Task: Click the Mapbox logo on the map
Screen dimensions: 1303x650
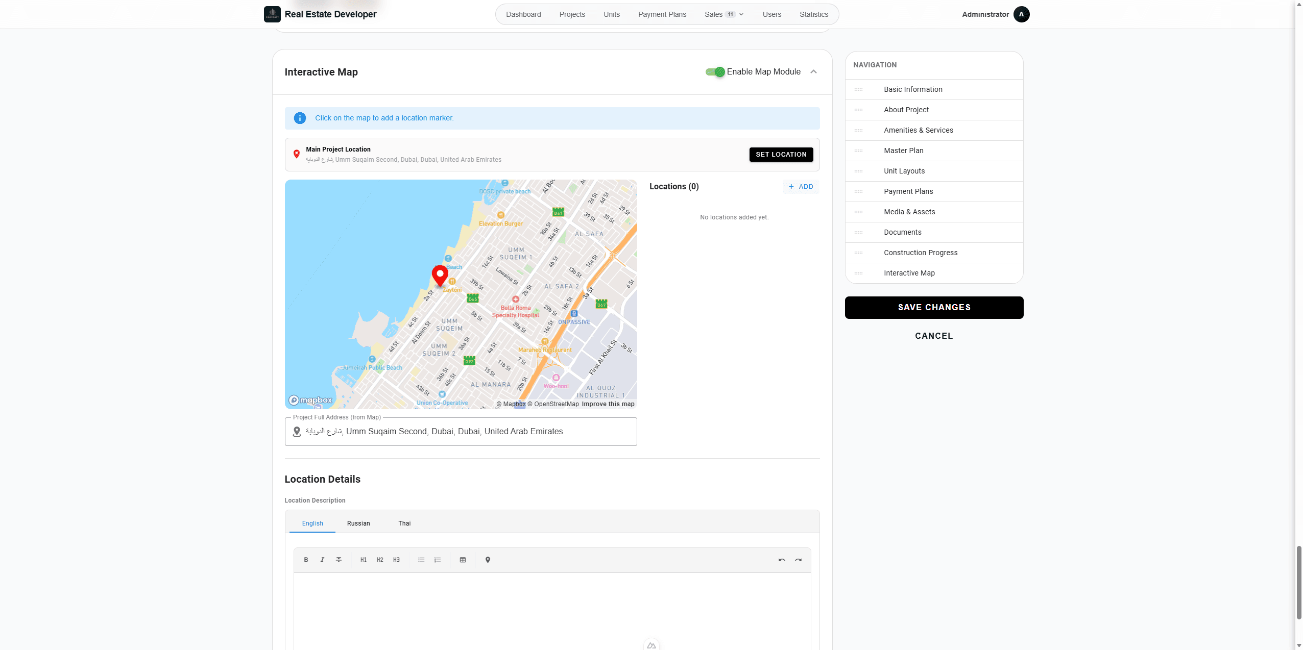Action: (310, 400)
